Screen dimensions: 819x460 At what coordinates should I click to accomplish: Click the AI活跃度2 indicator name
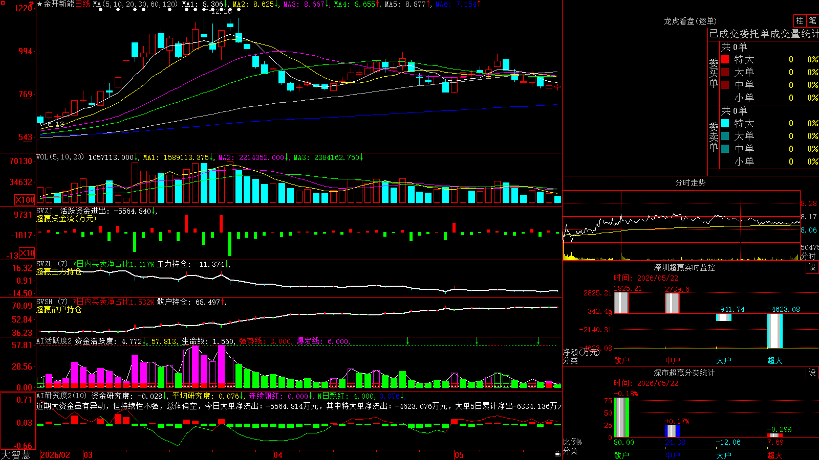tap(54, 341)
